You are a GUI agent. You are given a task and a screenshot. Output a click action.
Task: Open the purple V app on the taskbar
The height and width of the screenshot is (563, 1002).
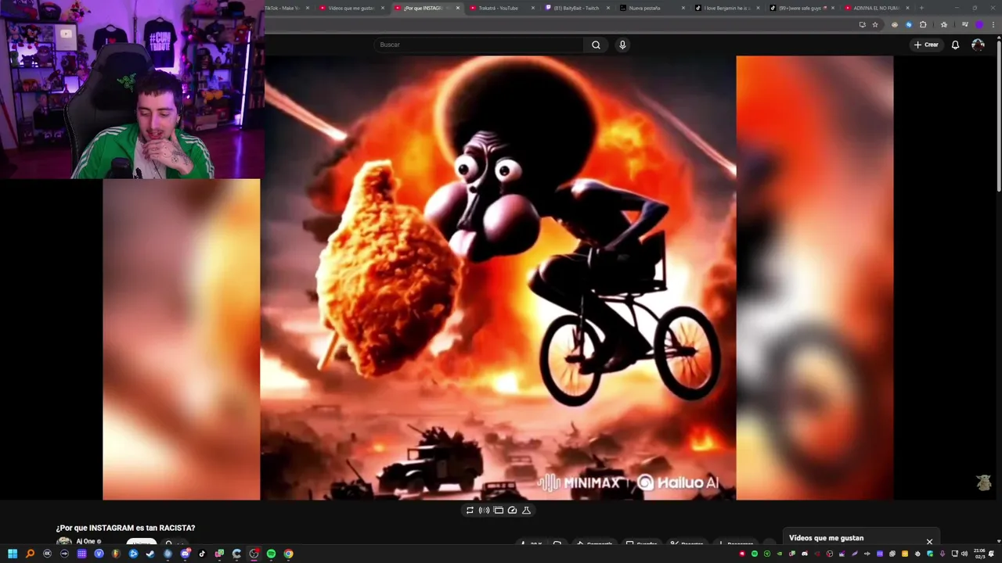[x=99, y=554]
